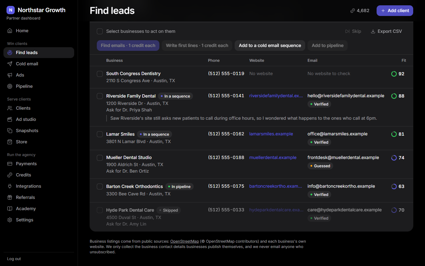425x266 pixels.
Task: Open the Academy menu item
Action: point(39,209)
